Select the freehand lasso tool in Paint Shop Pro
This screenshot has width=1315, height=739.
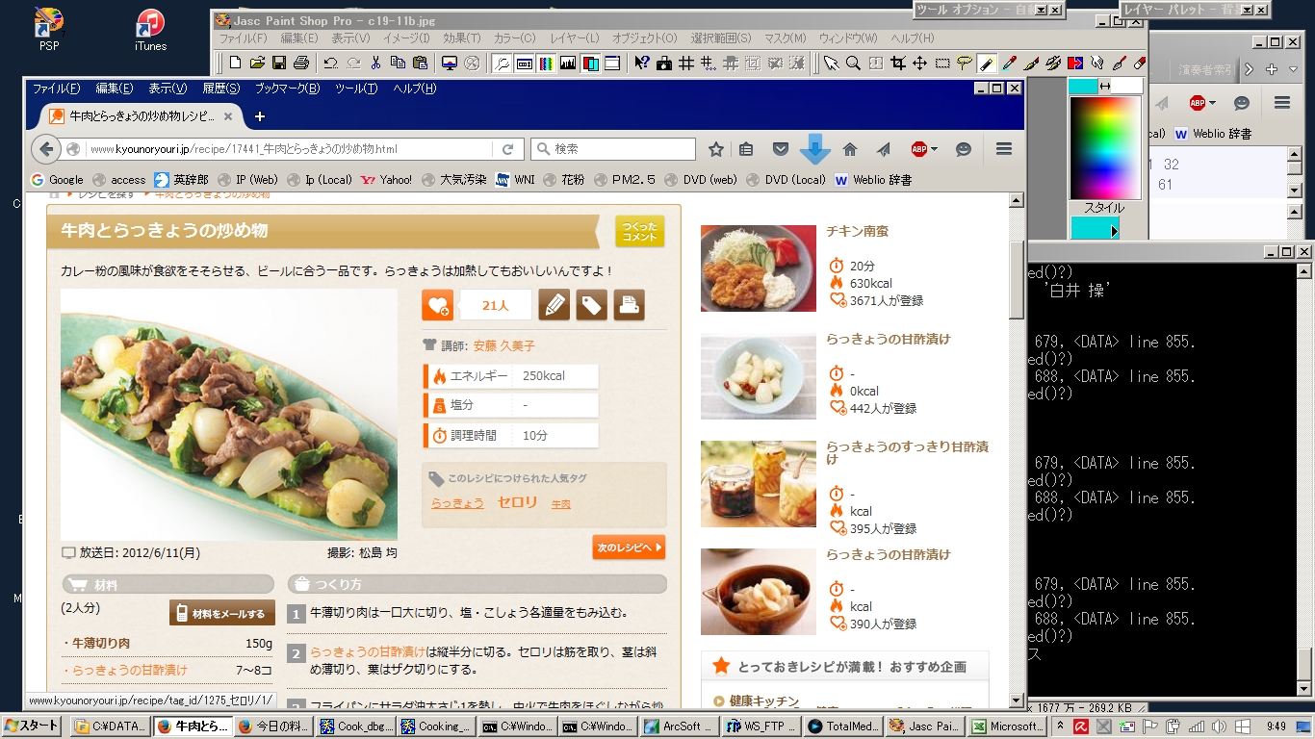tap(965, 64)
